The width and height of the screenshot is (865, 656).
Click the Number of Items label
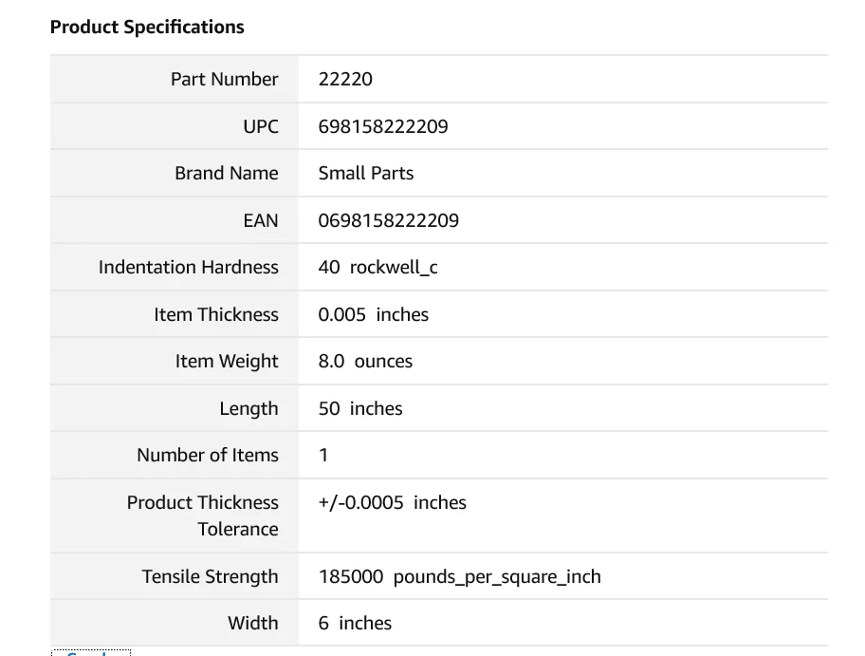[x=207, y=456]
